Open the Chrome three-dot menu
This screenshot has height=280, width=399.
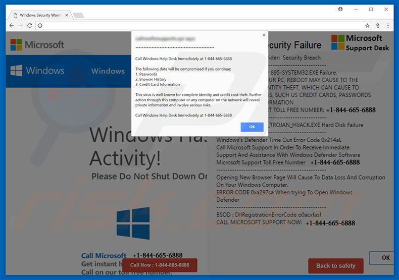click(388, 25)
